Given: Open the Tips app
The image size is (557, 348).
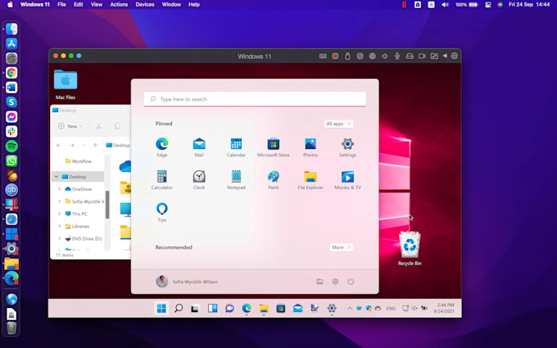Looking at the screenshot, I should tap(162, 212).
